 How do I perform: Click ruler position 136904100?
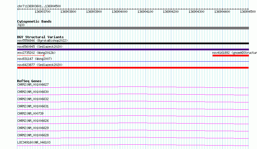pos(145,12)
